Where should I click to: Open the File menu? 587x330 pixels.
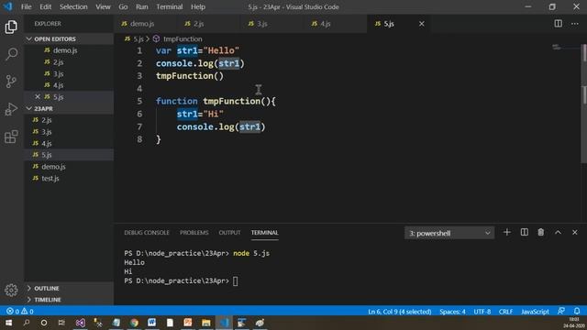(27, 6)
